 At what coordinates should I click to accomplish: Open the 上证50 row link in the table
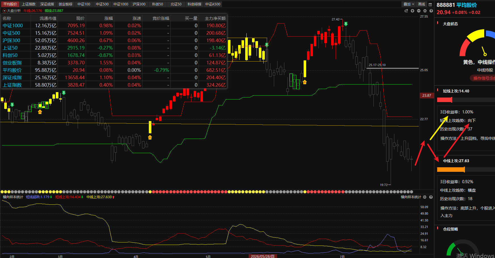click(10, 48)
